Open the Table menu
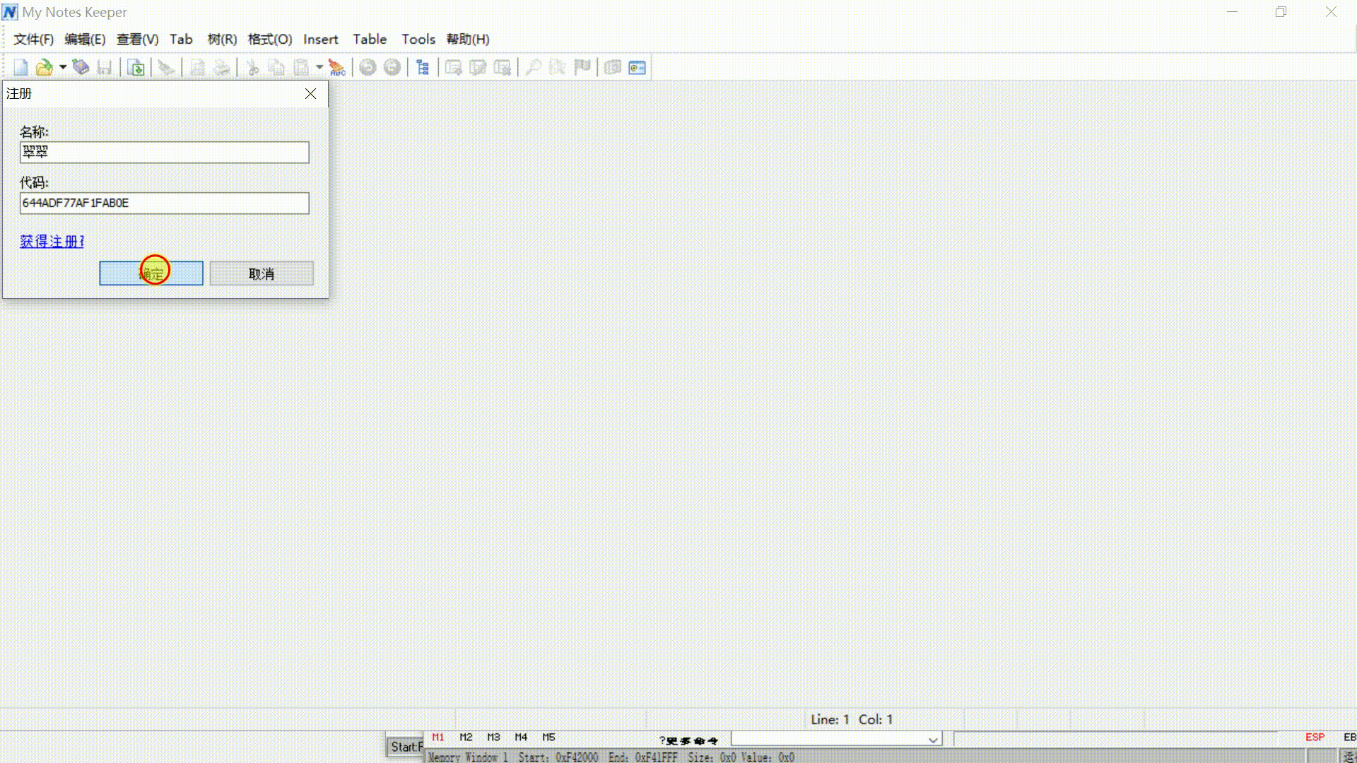The image size is (1357, 763). tap(370, 40)
